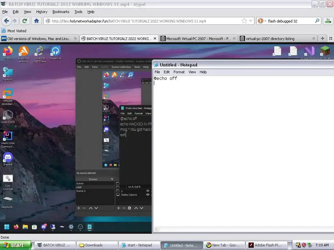Add a new scene with the OBS plus button
This screenshot has width=334, height=250.
pyautogui.click(x=79, y=208)
